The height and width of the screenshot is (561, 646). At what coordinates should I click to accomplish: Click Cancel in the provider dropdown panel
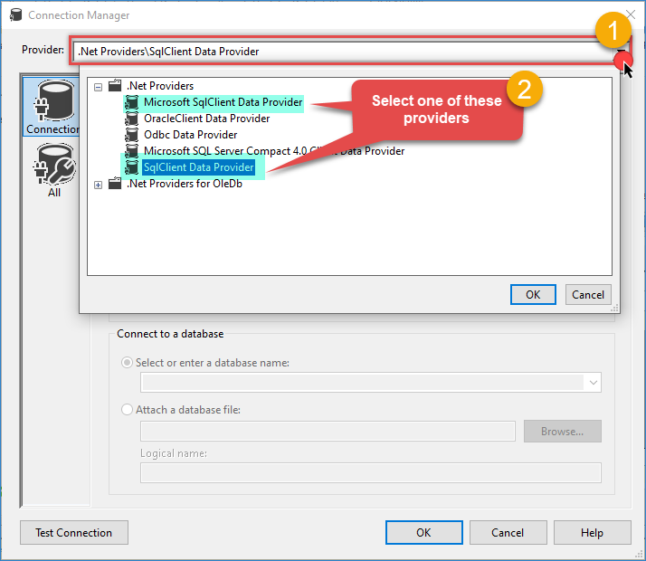point(587,294)
